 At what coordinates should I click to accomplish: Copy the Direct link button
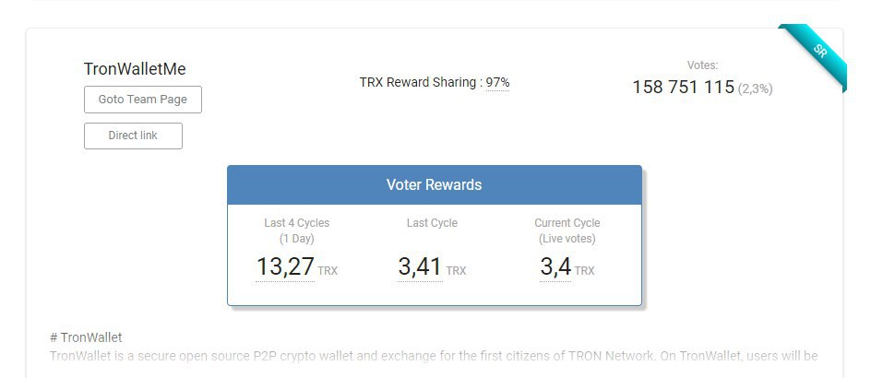(133, 136)
